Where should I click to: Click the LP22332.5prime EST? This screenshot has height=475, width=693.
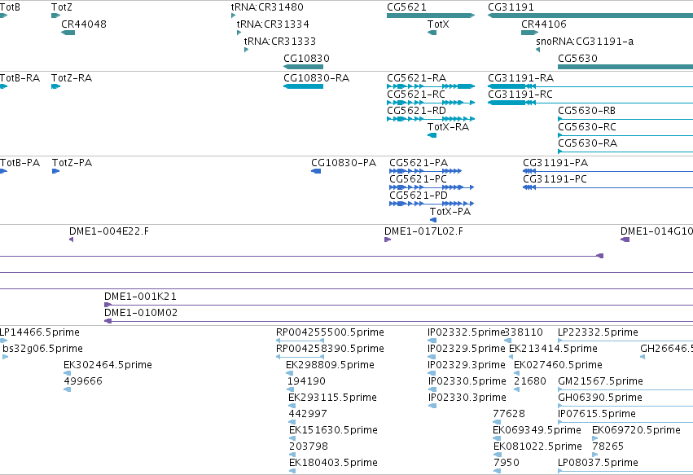tap(625, 341)
